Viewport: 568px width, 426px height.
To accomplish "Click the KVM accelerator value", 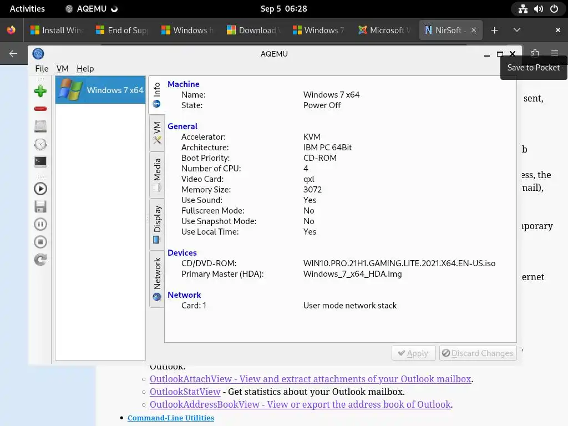I will [312, 137].
